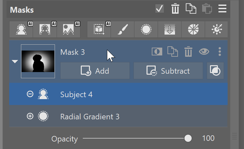
Task: Collapse the Mask 3 group
Action: click(x=15, y=62)
